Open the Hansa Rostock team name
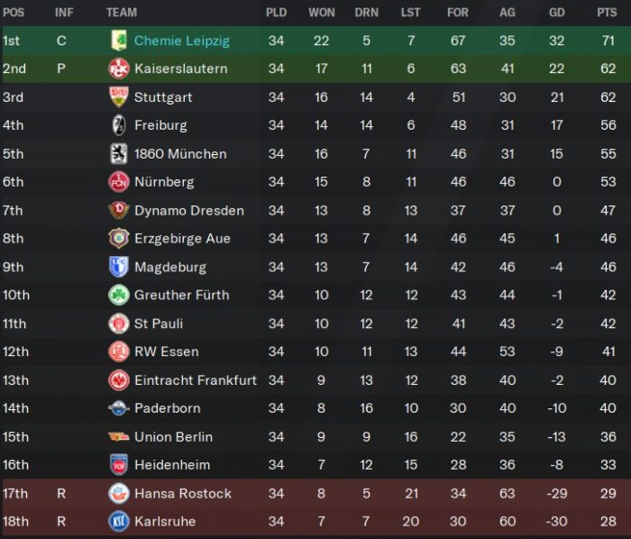Viewport: 631px width, 539px height. coord(183,494)
